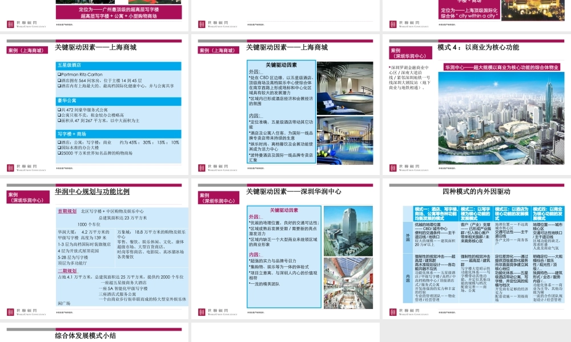The image size is (571, 342).
Task: Click the 关键驱动因素 box title in black text
Action: (281, 65)
